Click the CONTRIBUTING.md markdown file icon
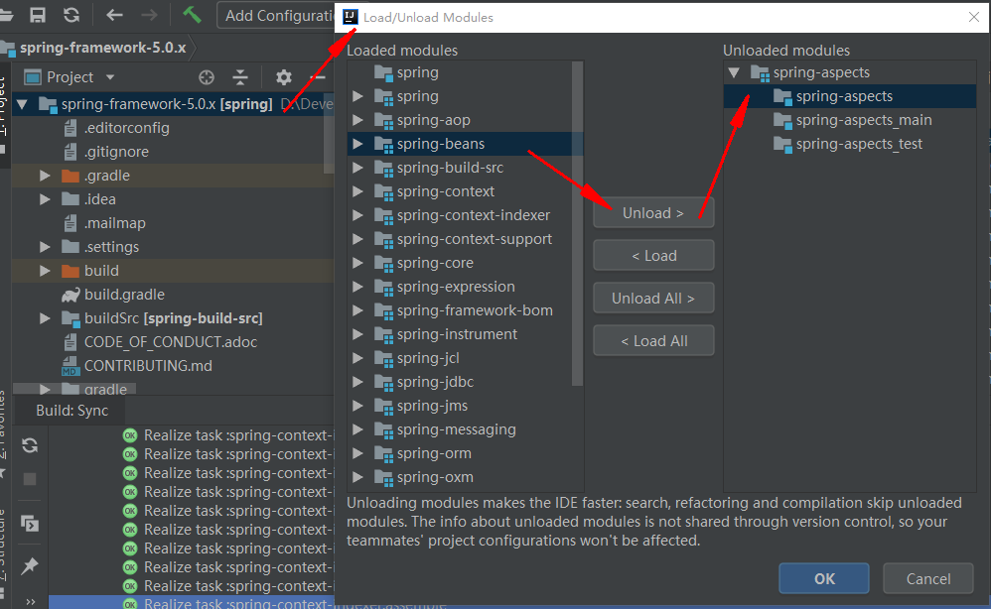This screenshot has height=609, width=991. tap(70, 366)
